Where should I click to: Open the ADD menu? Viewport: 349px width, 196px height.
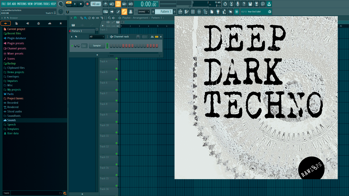[14, 4]
